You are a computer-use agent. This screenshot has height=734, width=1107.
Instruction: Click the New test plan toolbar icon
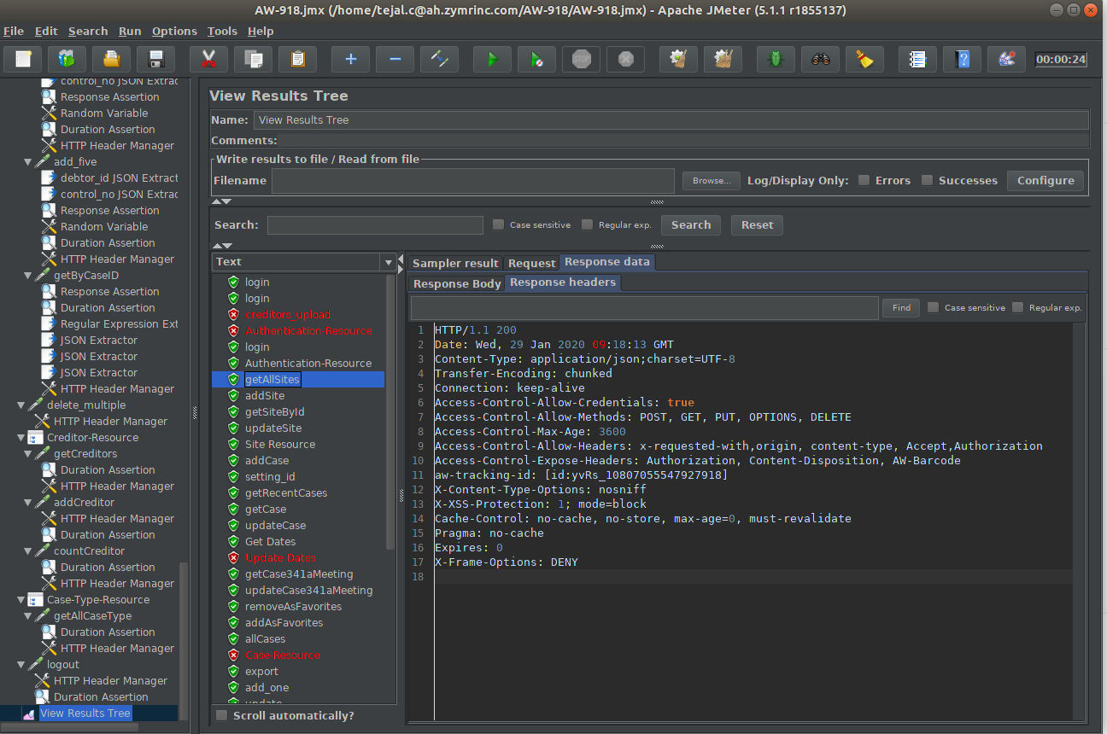click(x=23, y=59)
